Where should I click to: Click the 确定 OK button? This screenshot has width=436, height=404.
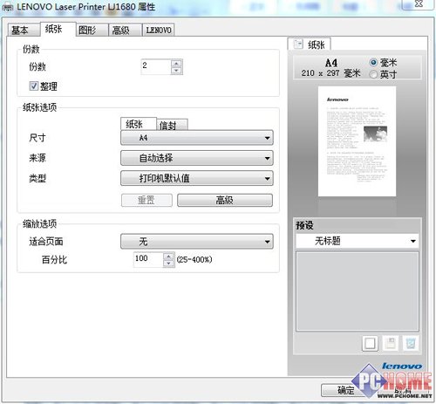point(346,390)
